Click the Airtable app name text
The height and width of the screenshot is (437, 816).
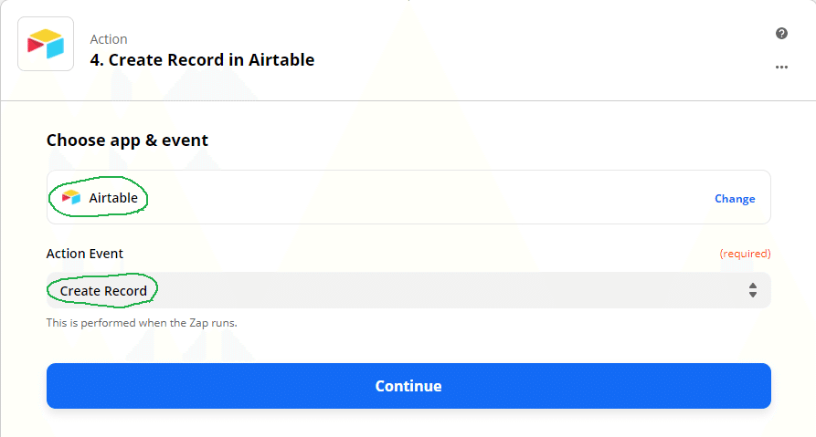pos(113,198)
